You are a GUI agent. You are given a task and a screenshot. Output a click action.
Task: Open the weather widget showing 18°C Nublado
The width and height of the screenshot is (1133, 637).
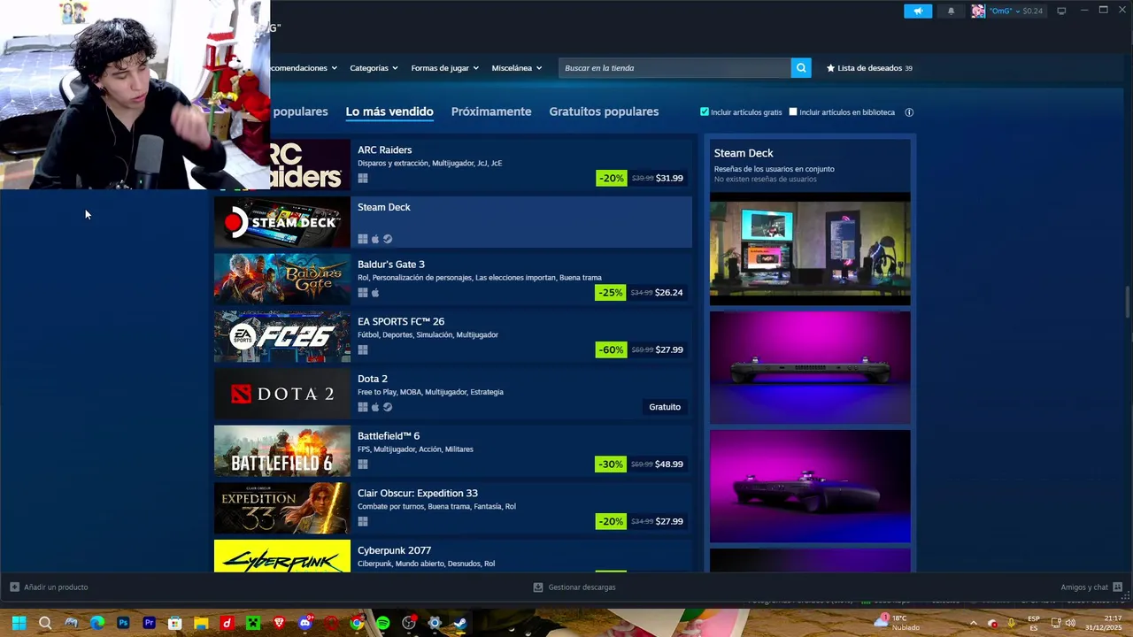coord(898,623)
